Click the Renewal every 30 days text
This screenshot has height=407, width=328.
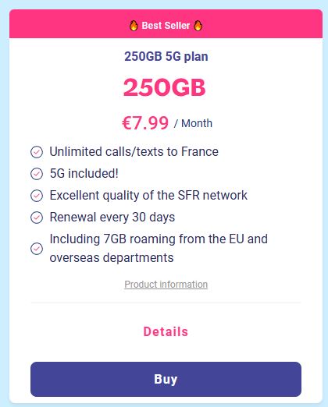click(x=112, y=218)
